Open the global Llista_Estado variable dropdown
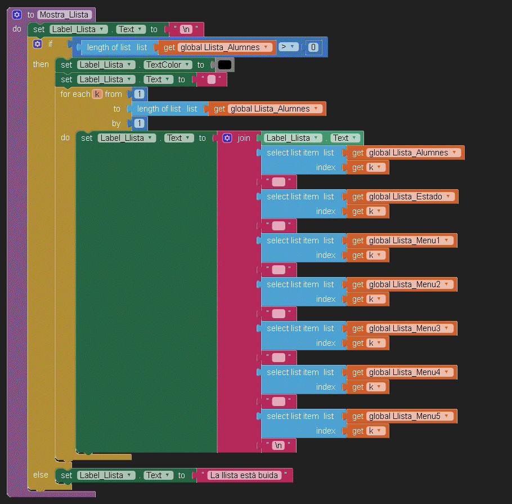The width and height of the screenshot is (512, 504). [x=448, y=197]
